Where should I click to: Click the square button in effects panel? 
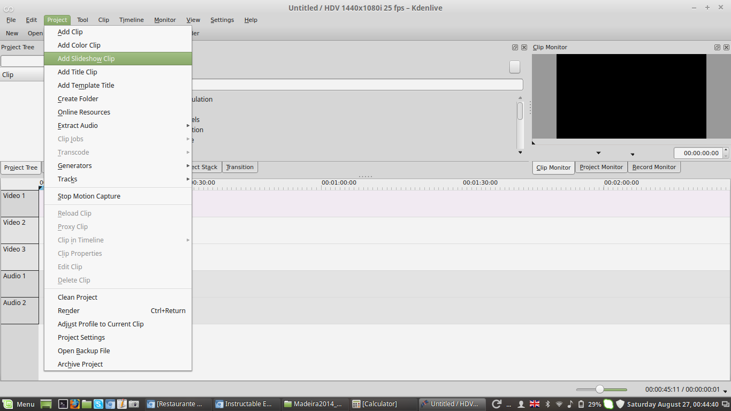515,67
